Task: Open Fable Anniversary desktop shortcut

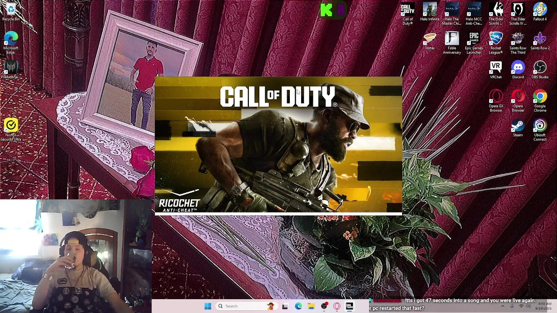Action: pos(452,43)
